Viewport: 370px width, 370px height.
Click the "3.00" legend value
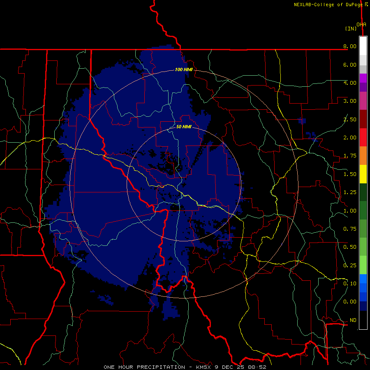350,101
